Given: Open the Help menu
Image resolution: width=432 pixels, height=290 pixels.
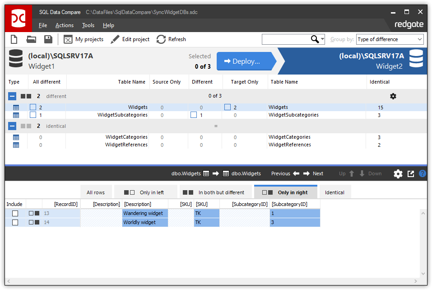Looking at the screenshot, I should (108, 25).
